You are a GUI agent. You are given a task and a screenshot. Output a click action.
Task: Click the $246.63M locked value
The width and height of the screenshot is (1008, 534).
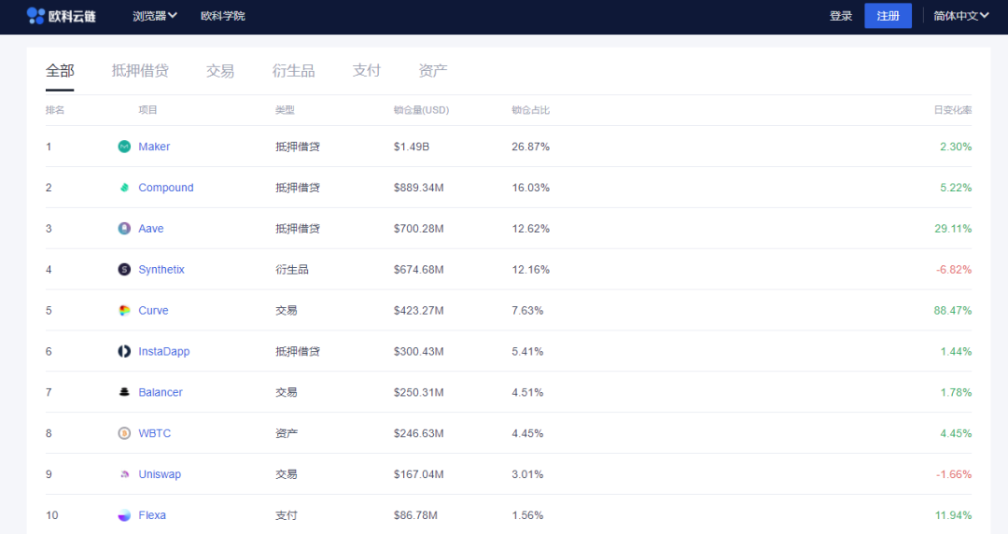pos(418,433)
